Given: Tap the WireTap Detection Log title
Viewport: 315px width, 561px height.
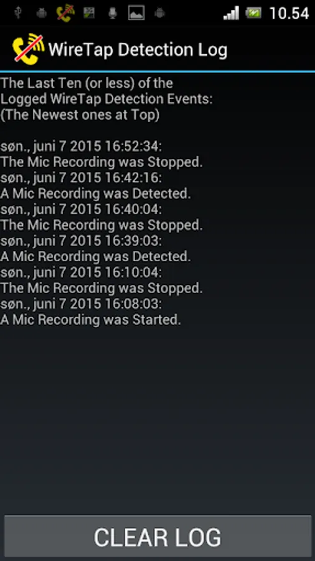Looking at the screenshot, I should (138, 50).
